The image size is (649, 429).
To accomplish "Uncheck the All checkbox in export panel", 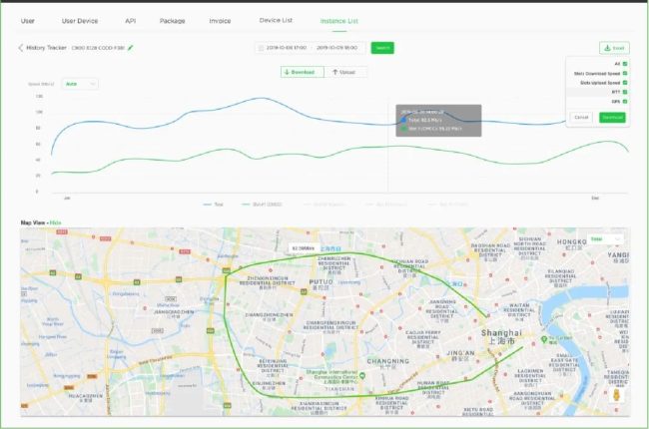I will 625,63.
